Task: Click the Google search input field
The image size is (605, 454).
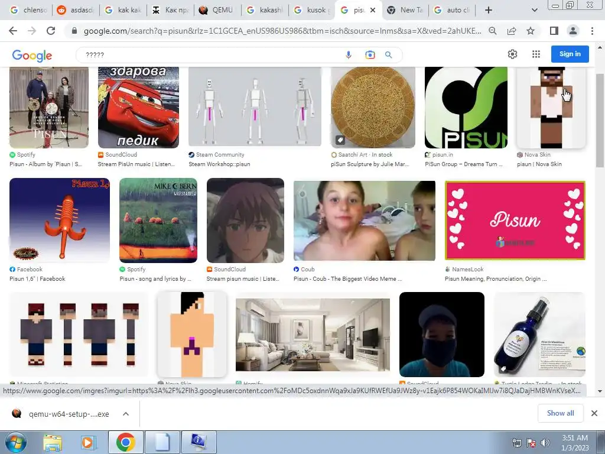Action: tap(212, 55)
